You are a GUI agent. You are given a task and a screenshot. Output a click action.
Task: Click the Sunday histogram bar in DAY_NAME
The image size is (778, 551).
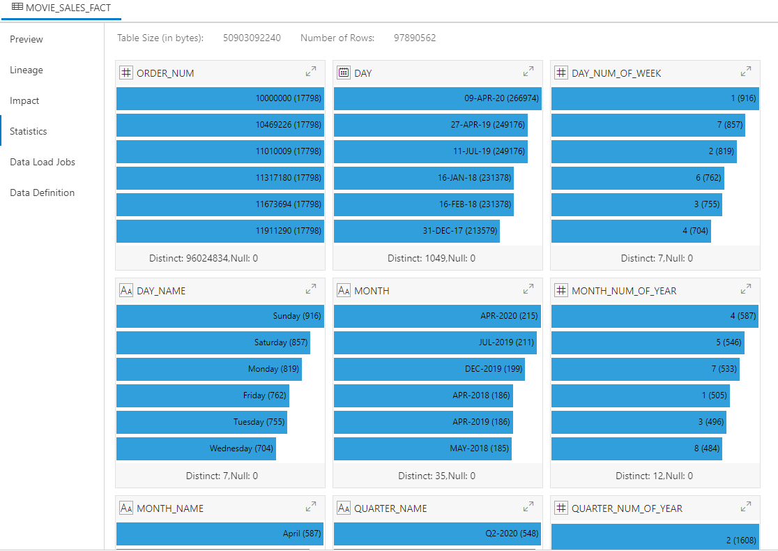click(220, 316)
